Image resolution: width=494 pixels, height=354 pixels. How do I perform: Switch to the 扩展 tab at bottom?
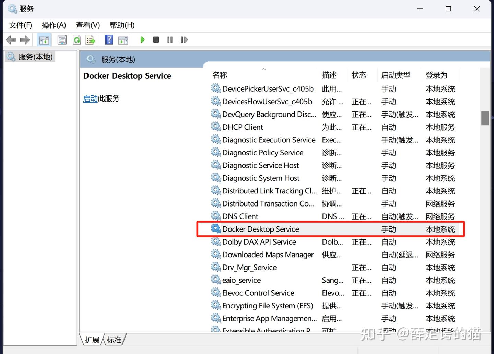[92, 339]
